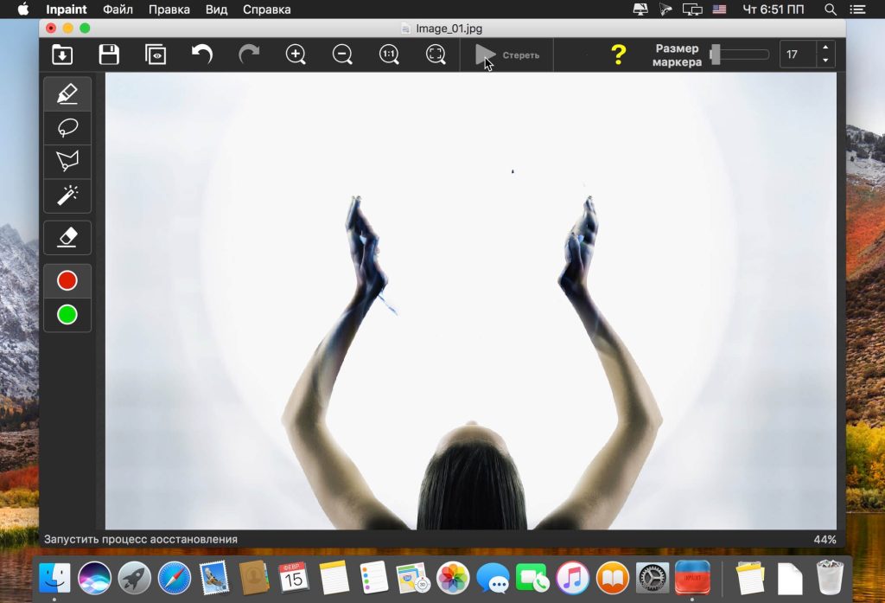Select the Eraser tool
Image resolution: width=885 pixels, height=603 pixels.
[67, 237]
